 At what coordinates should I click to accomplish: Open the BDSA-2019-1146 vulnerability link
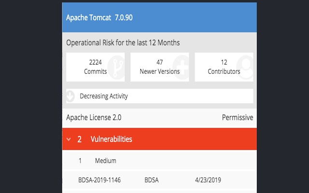coord(99,180)
